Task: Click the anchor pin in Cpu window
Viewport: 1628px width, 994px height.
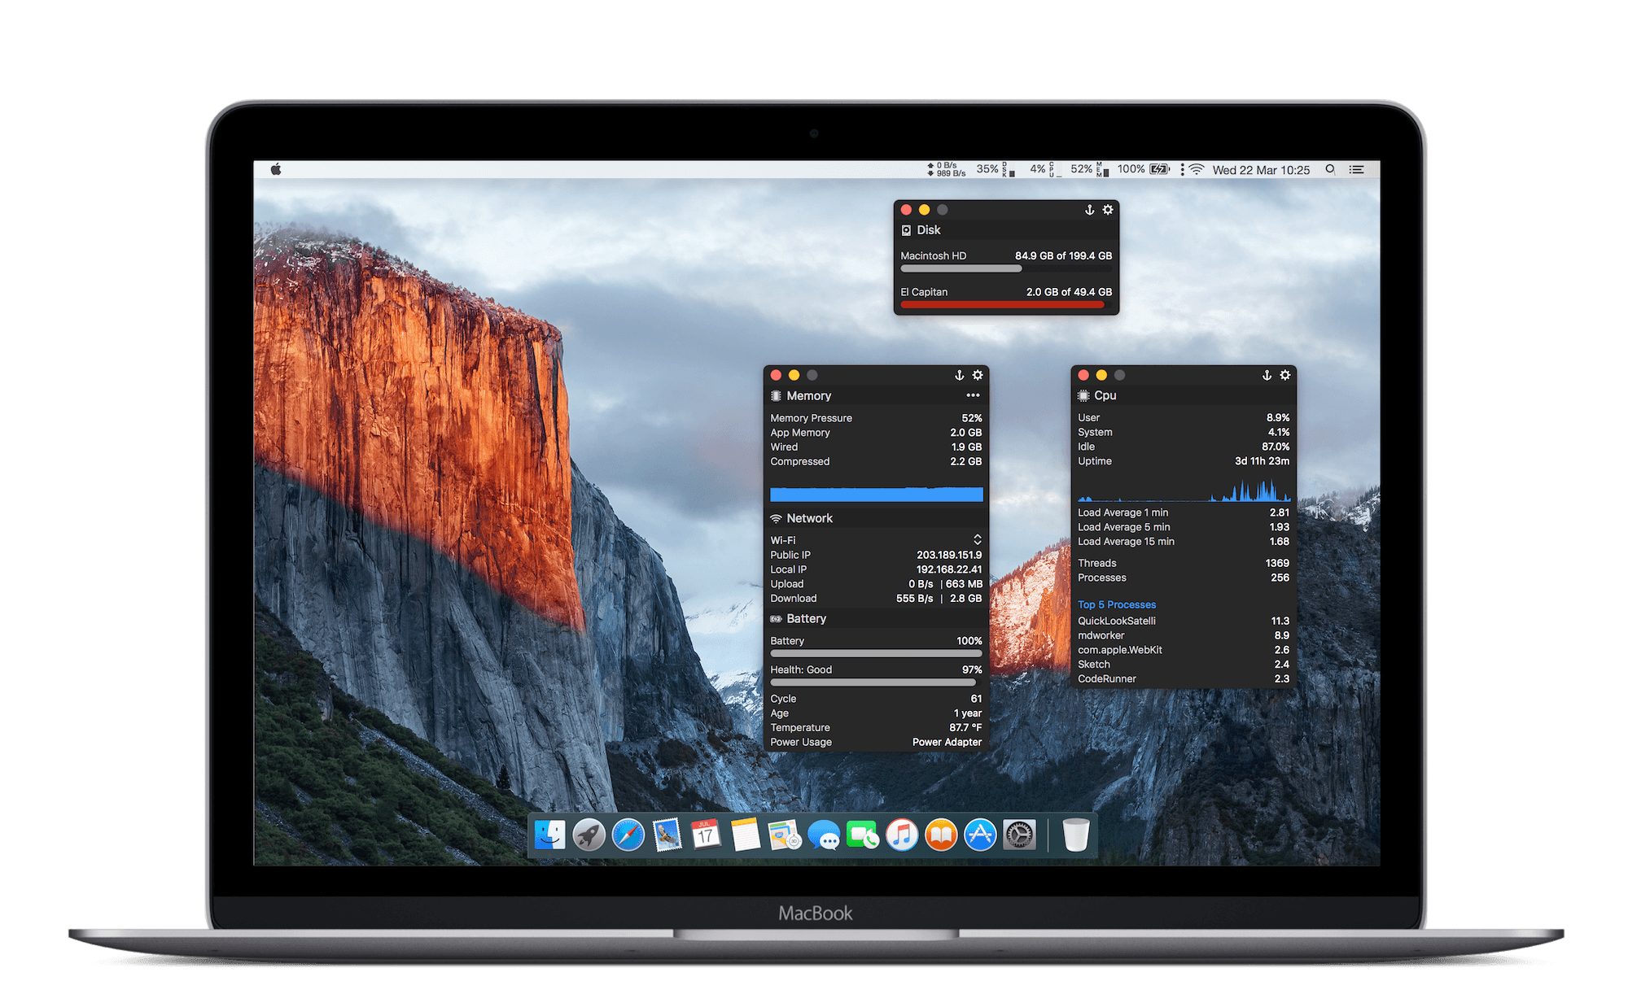Action: 1267,375
